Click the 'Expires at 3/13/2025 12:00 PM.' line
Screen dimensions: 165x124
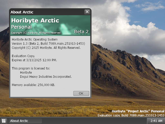coord(34,60)
